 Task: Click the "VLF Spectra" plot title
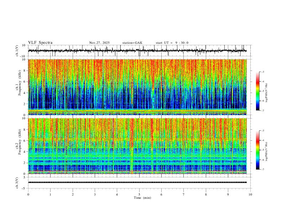40,43
